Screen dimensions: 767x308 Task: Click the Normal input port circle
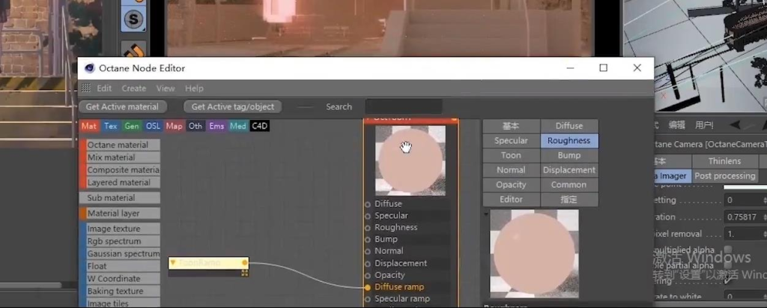(367, 251)
